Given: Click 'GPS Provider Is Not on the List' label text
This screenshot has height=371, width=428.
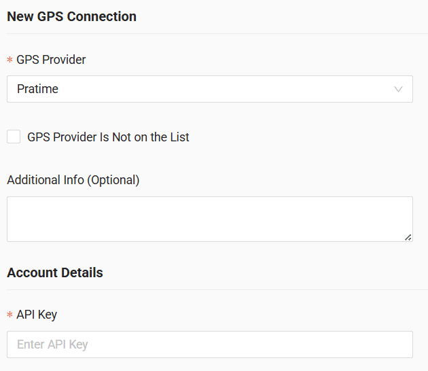Looking at the screenshot, I should [108, 137].
